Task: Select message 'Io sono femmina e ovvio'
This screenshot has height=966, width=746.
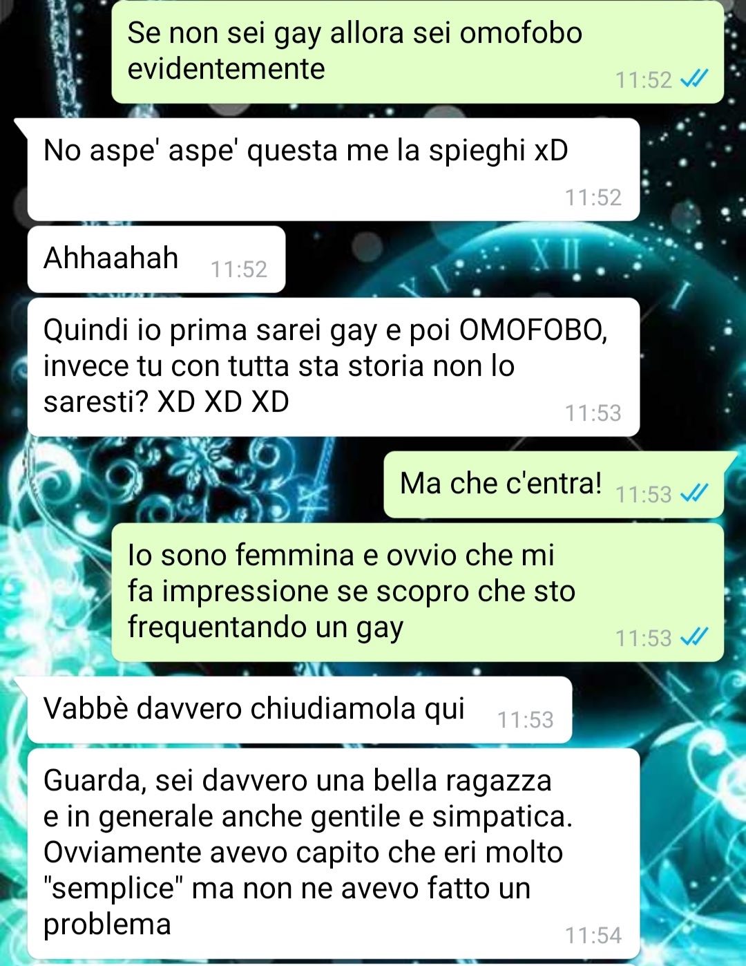Action: point(417,592)
